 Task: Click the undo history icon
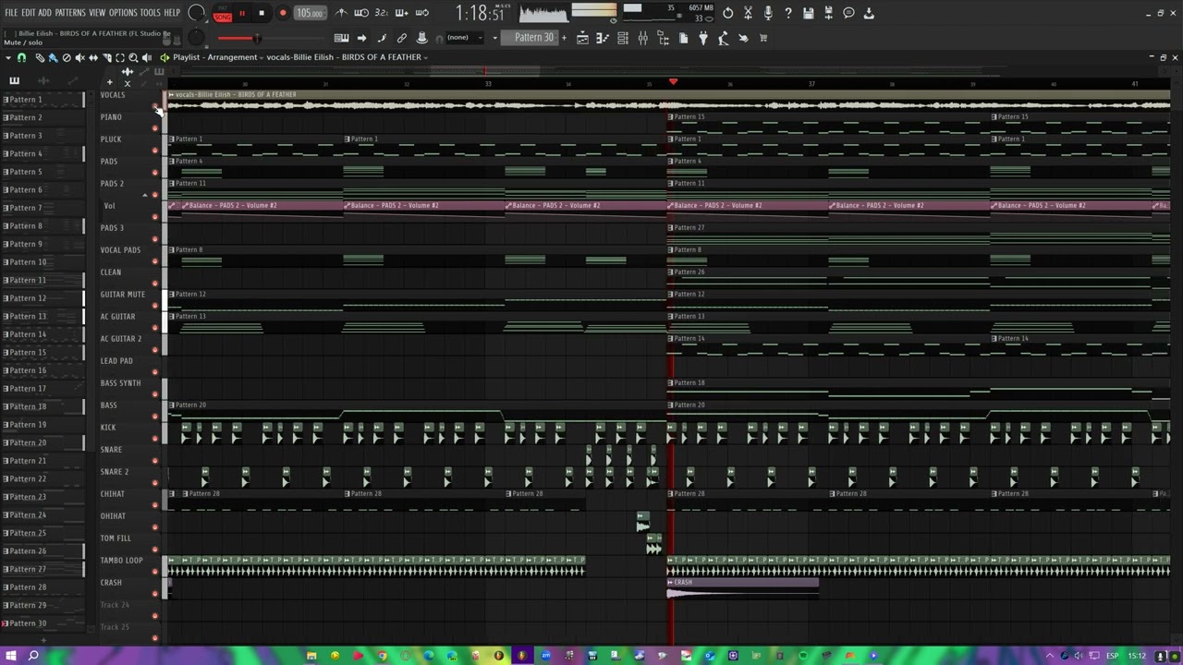pyautogui.click(x=728, y=13)
